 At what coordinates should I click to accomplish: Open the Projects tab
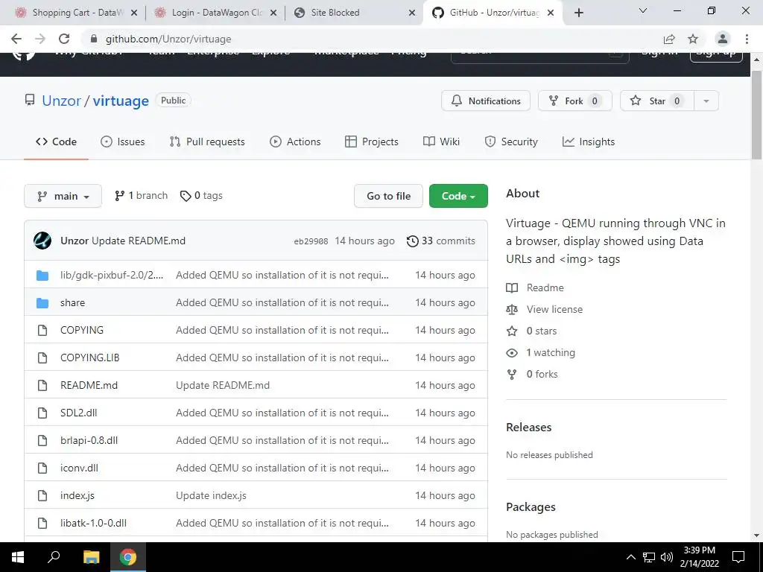[x=372, y=142]
